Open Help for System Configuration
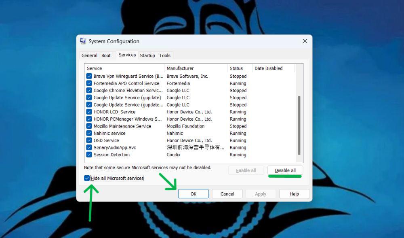404x238 pixels. click(x=294, y=194)
